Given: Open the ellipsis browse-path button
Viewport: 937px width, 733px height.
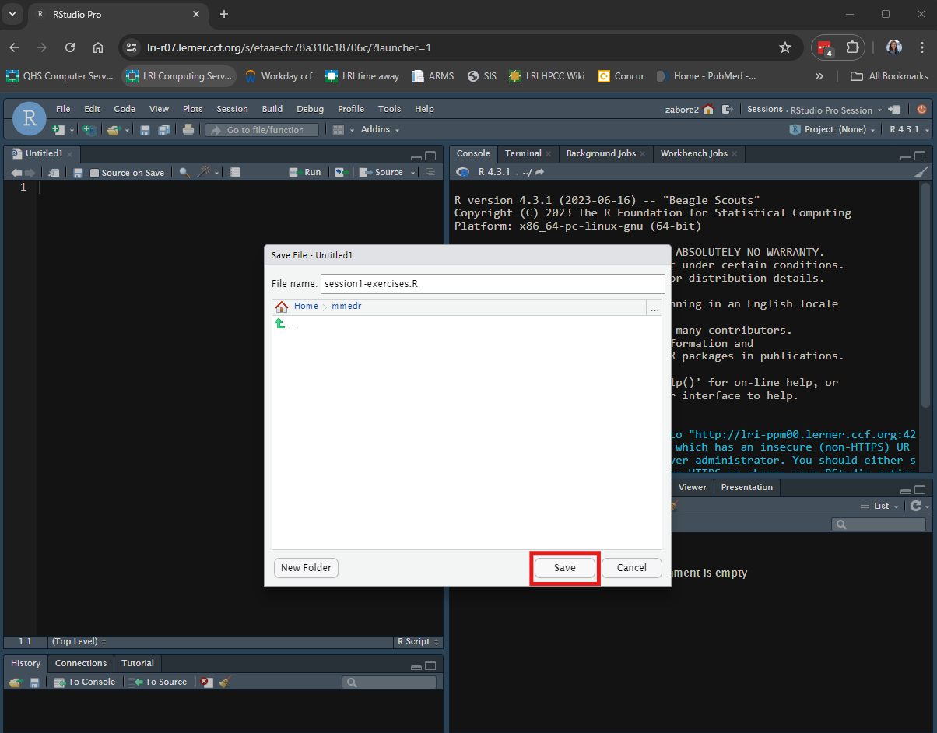Looking at the screenshot, I should 654,307.
